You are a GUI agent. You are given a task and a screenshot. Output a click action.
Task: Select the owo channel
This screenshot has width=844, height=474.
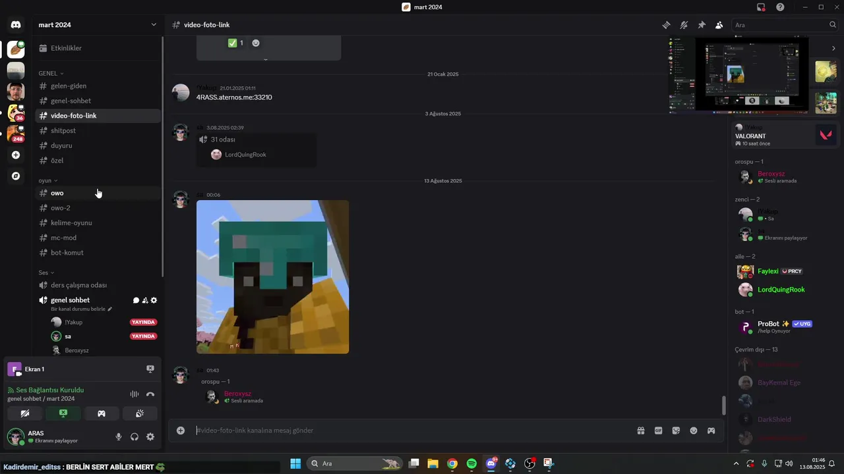click(98, 193)
